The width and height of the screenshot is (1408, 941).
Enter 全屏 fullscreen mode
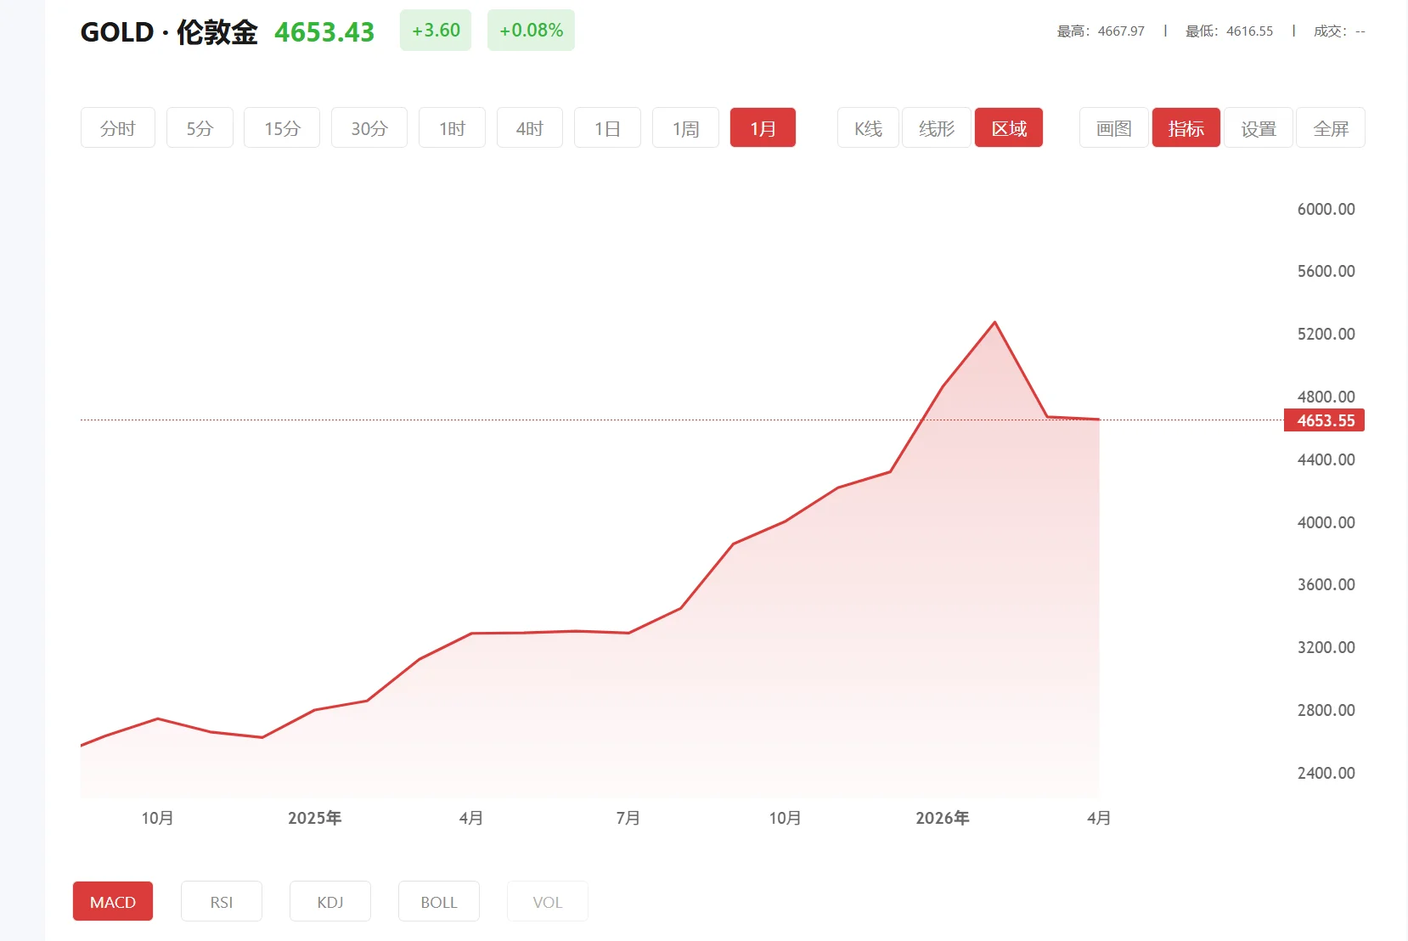[1330, 127]
